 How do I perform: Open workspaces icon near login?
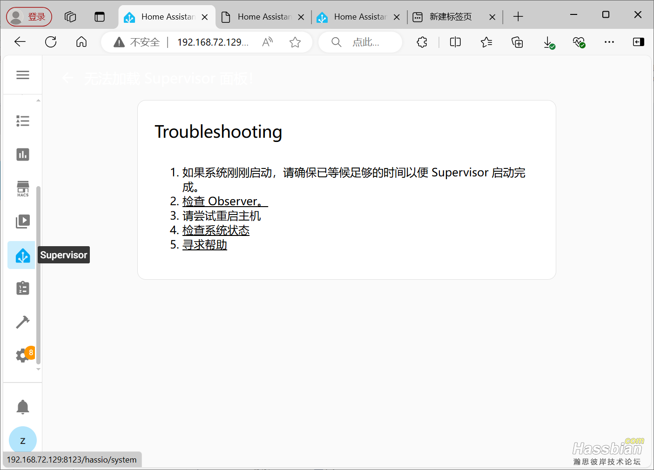click(70, 17)
